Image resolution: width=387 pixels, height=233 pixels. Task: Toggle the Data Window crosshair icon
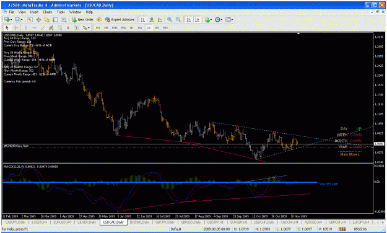coord(38,20)
